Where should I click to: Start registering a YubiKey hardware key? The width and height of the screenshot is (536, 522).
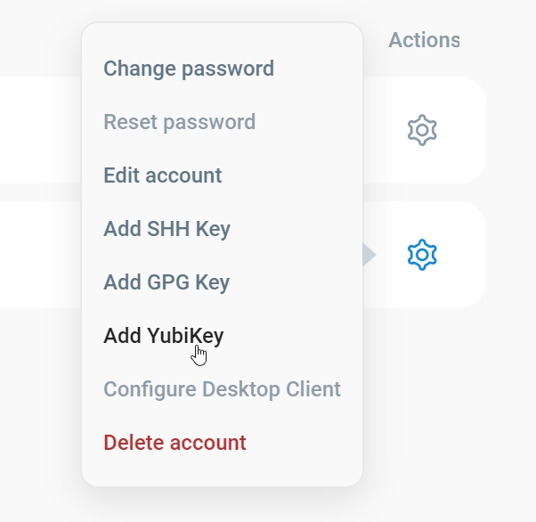164,336
